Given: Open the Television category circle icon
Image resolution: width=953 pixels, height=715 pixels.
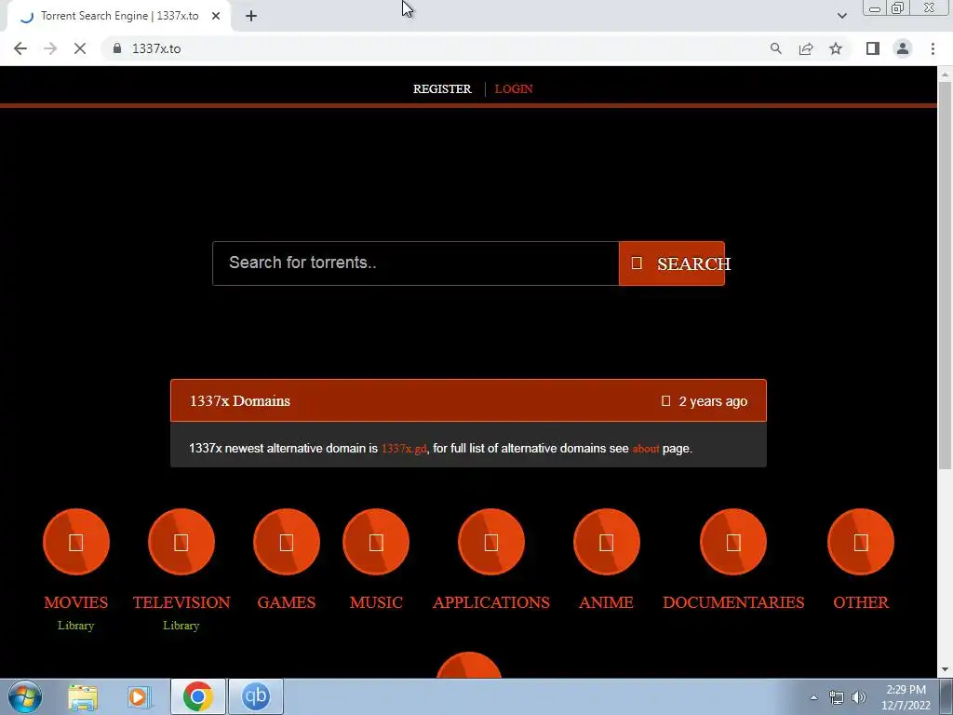Looking at the screenshot, I should click(181, 542).
